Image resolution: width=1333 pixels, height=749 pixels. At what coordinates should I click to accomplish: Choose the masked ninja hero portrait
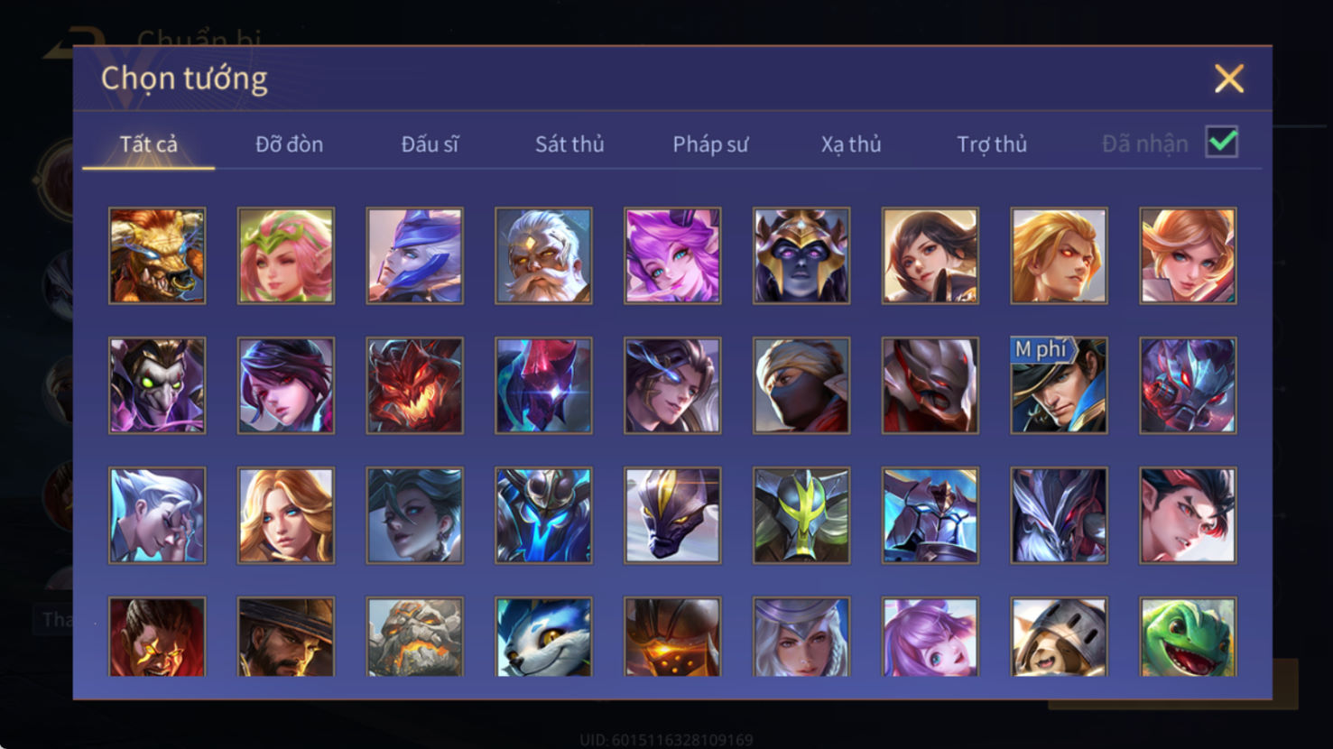[801, 386]
